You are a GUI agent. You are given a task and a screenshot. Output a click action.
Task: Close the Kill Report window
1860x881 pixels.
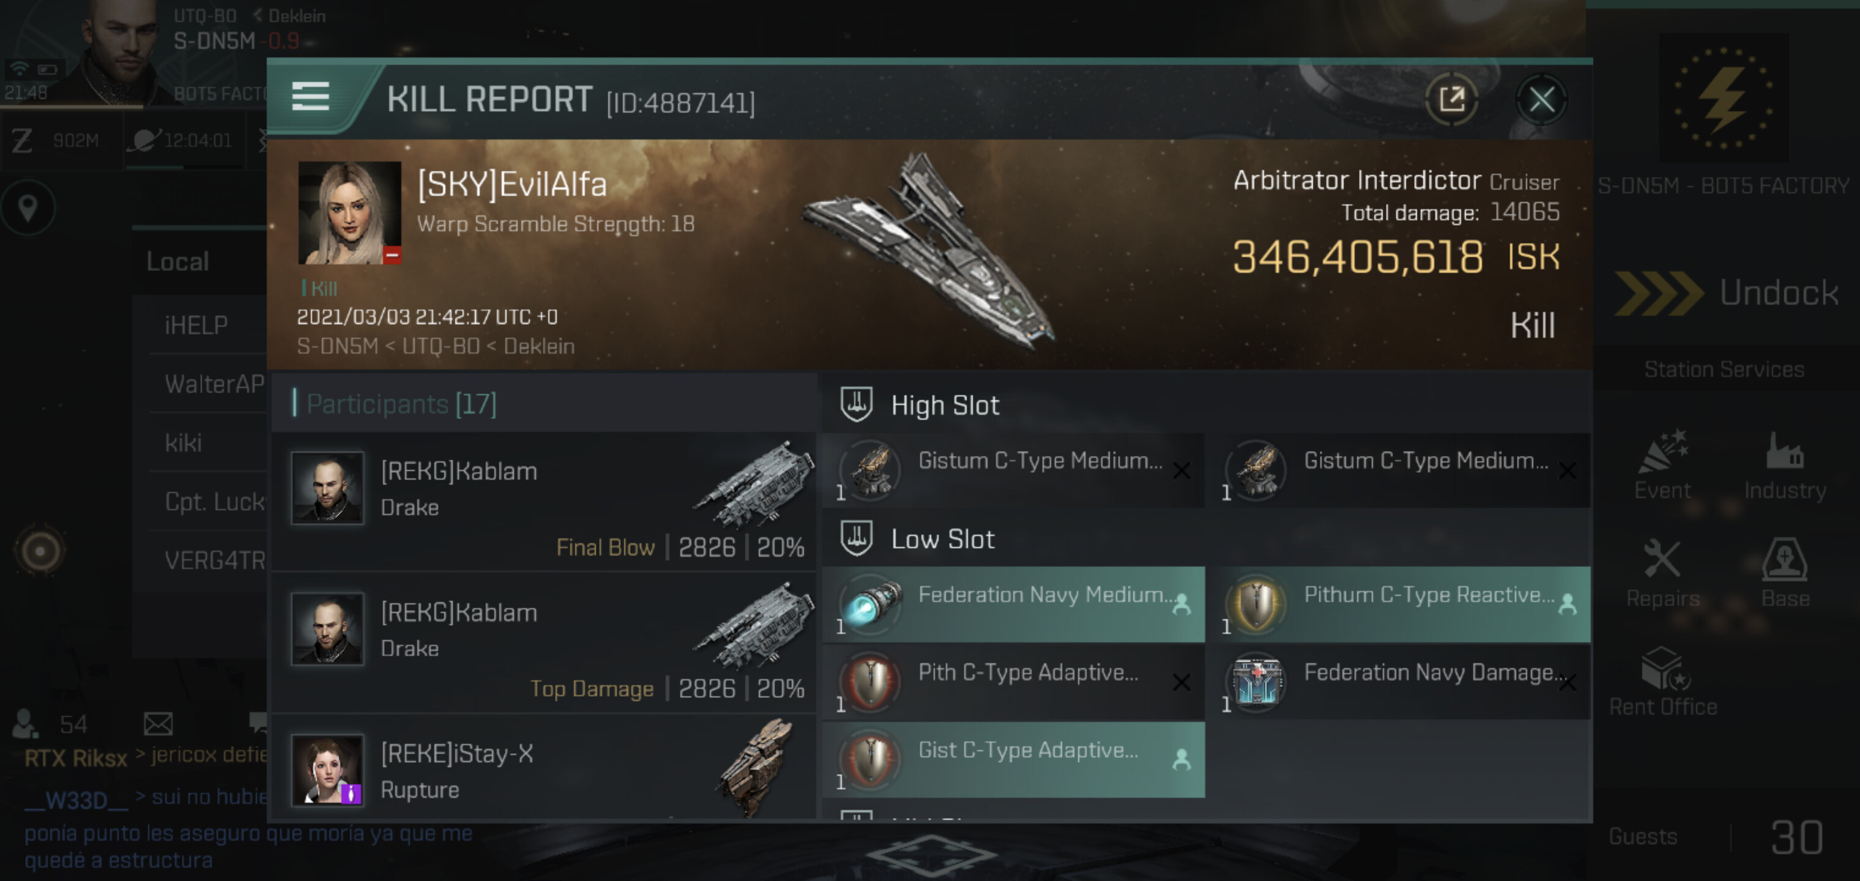coord(1541,99)
